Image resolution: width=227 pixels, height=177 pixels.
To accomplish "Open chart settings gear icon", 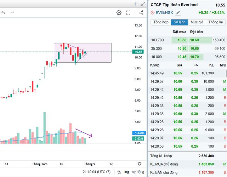I will click(119, 13).
